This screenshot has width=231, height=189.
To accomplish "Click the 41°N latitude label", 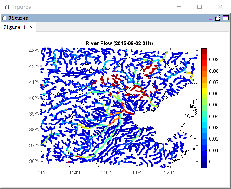I will [x=34, y=82].
